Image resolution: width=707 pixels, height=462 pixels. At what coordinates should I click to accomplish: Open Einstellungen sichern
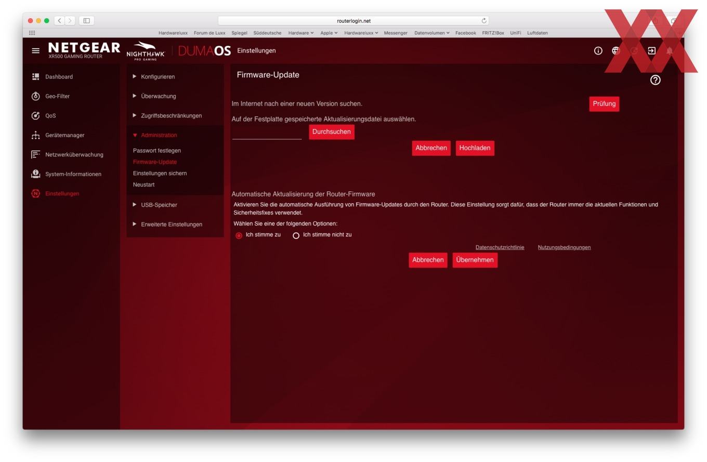click(x=160, y=173)
